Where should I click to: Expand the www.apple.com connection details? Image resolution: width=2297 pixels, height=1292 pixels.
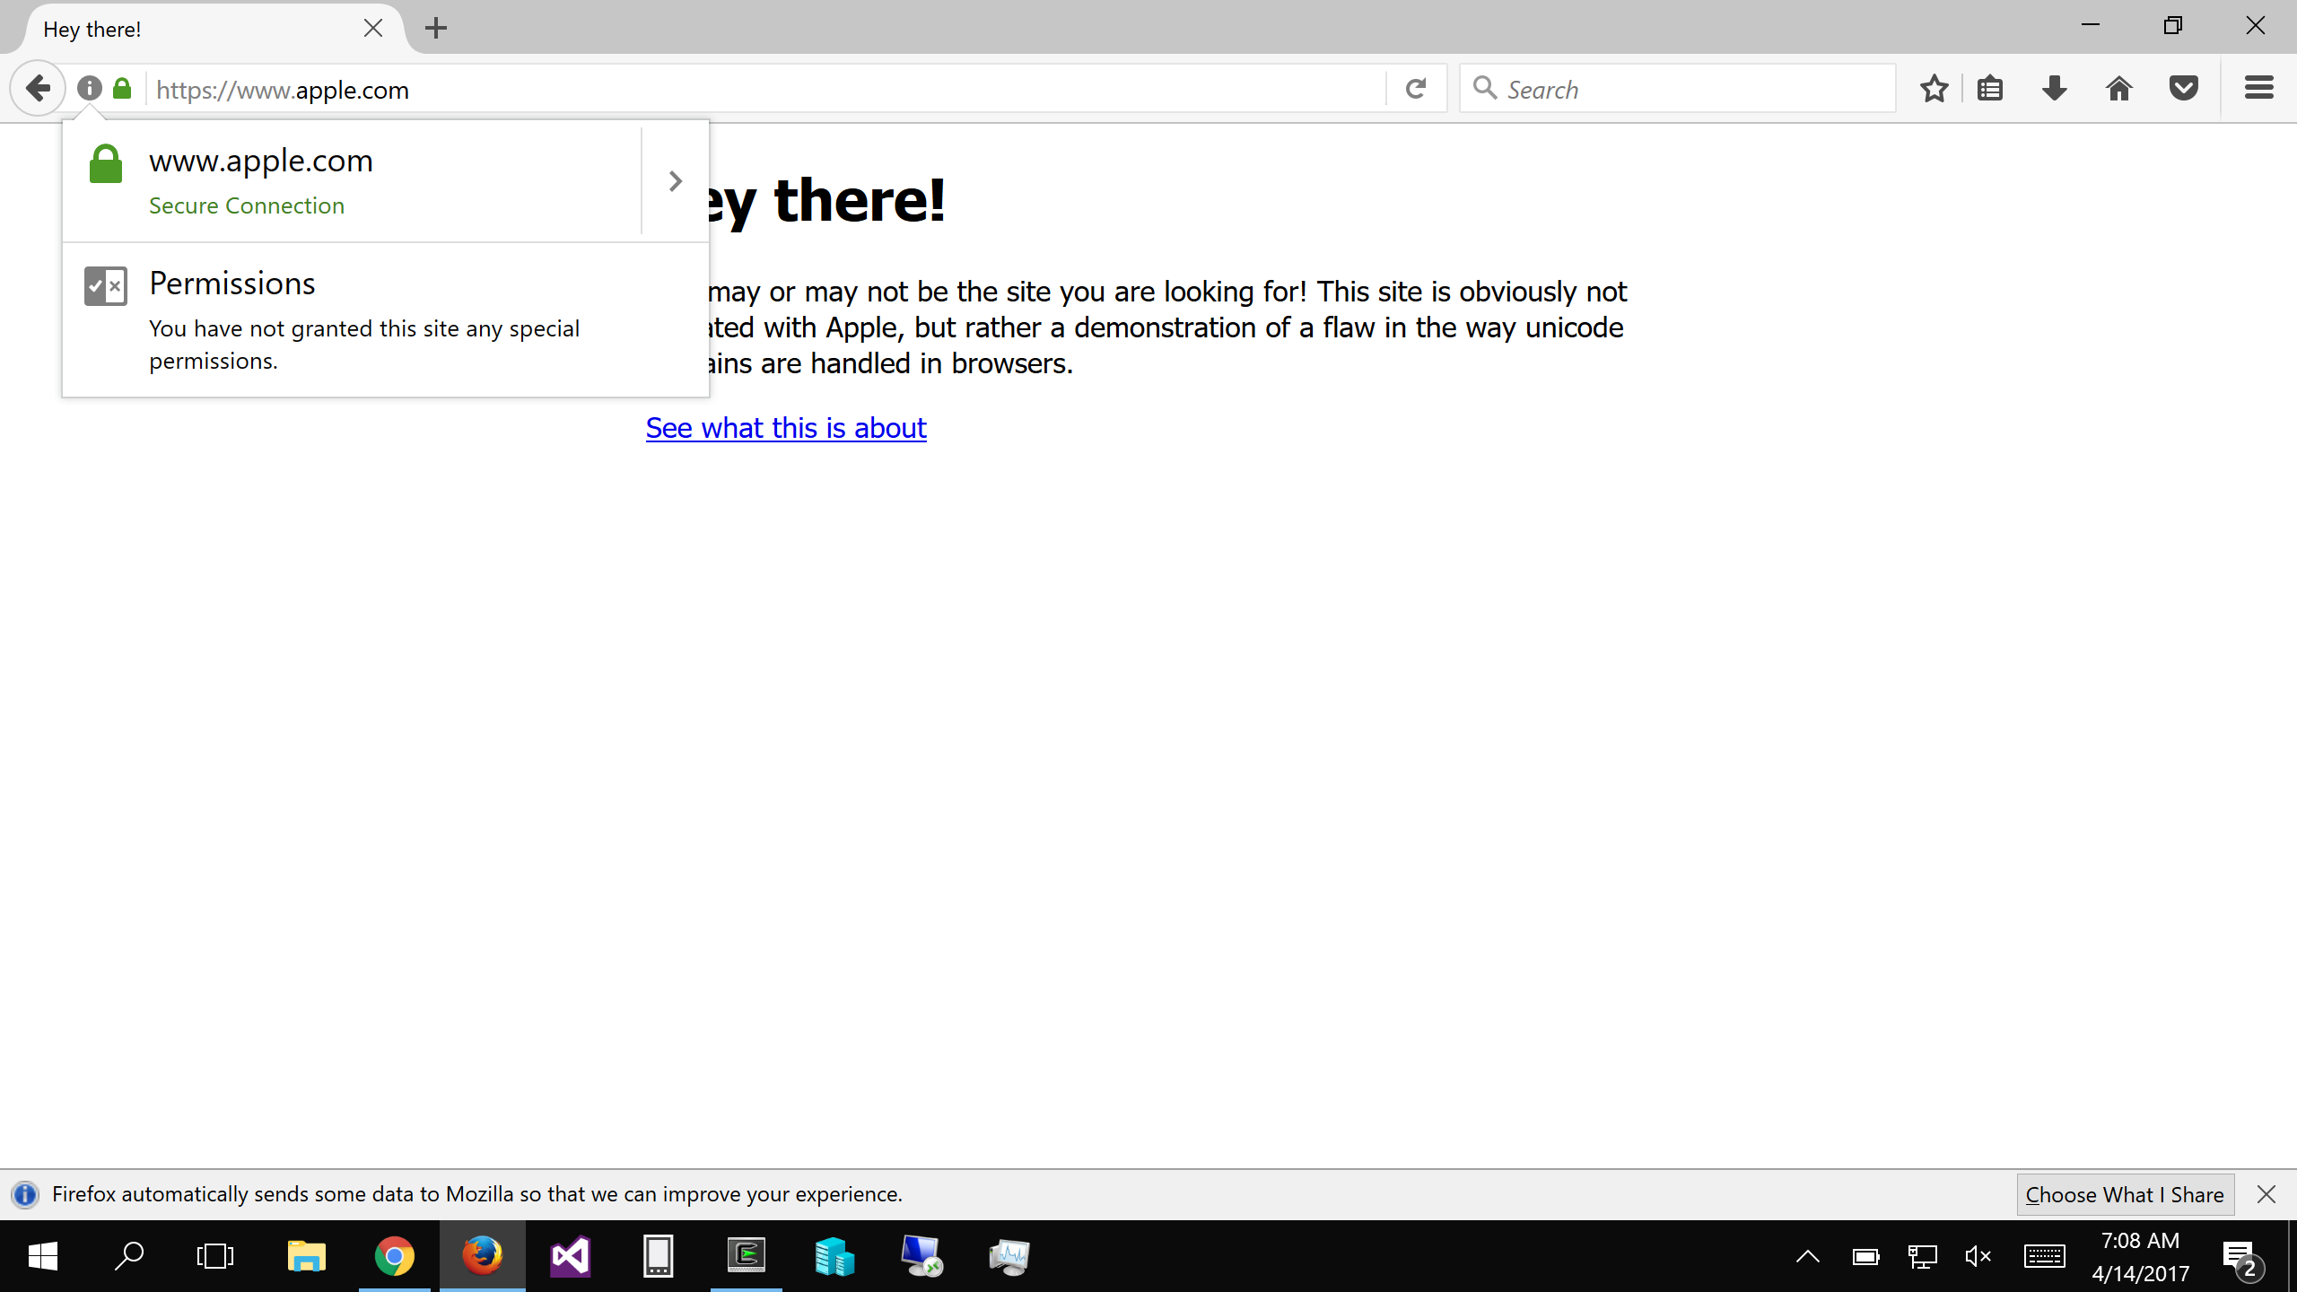click(x=674, y=179)
